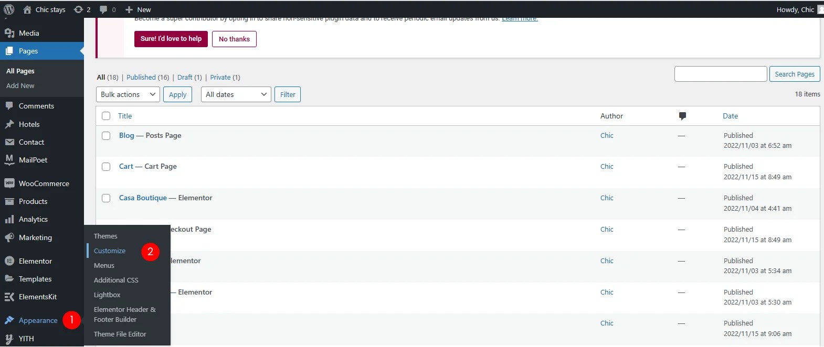Click the Apply button
This screenshot has width=824, height=347.
click(x=178, y=94)
